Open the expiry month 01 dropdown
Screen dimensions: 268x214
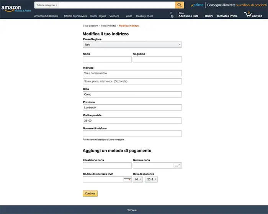138,179
